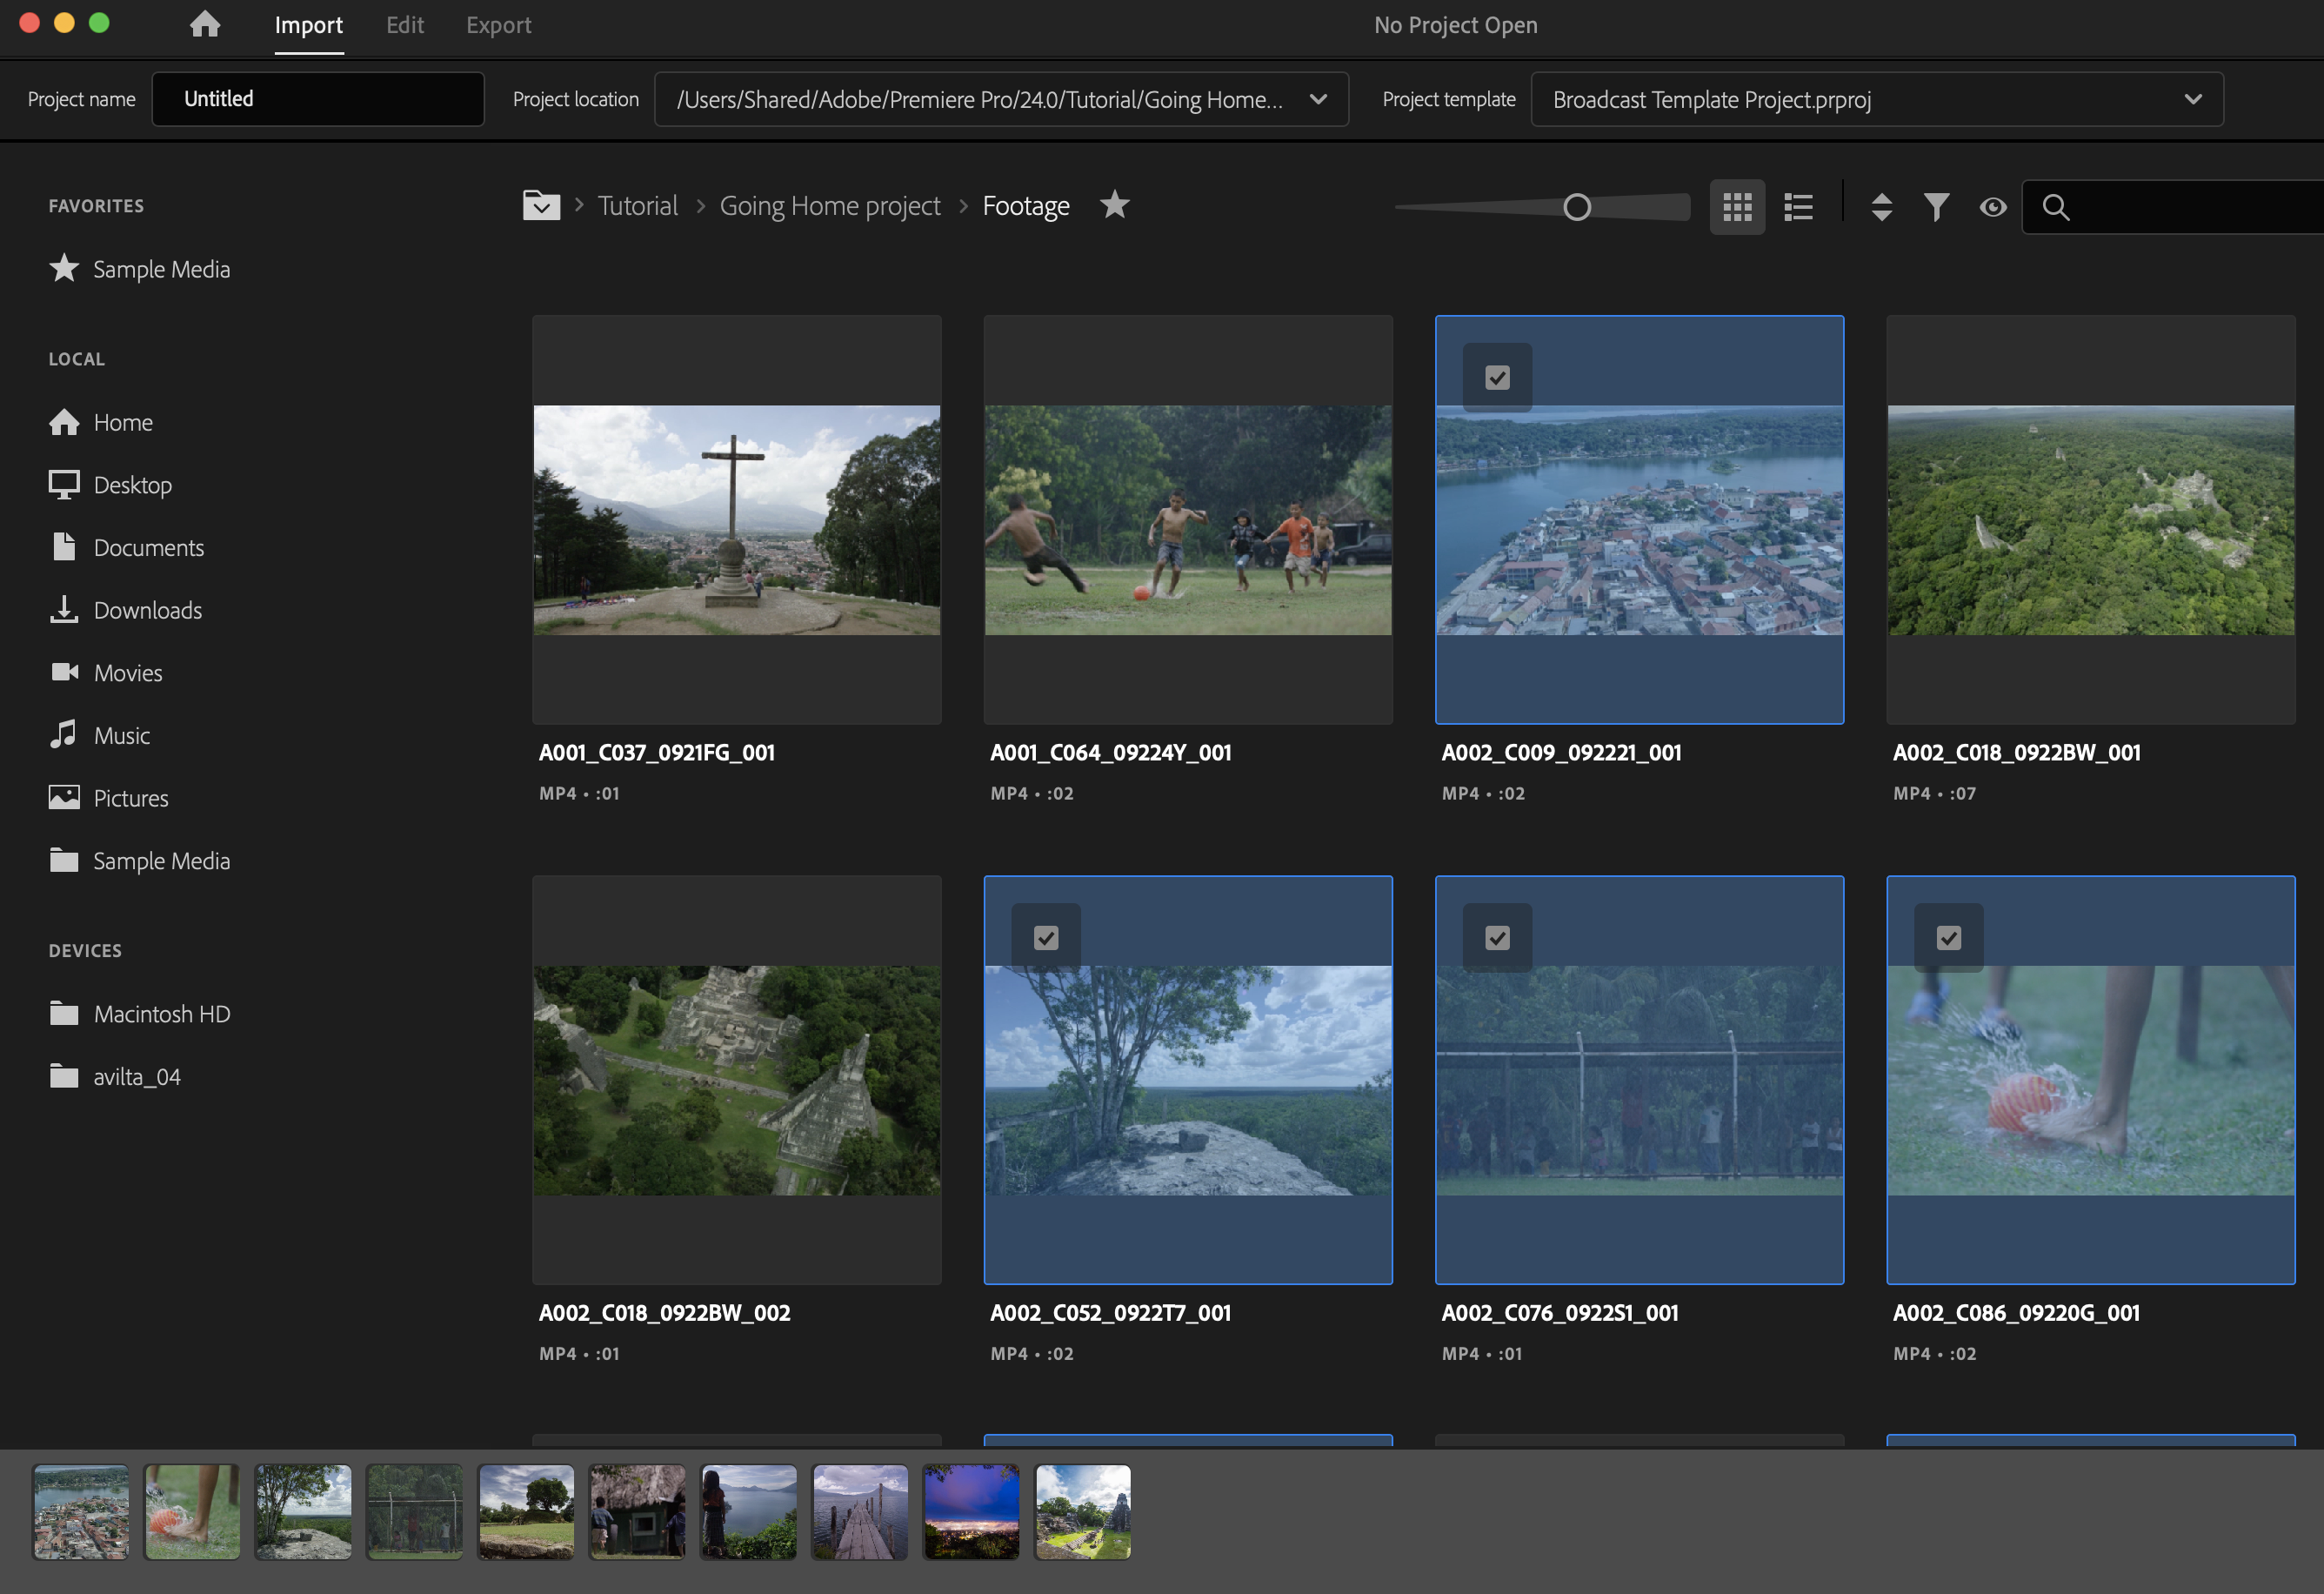Open the Project template dropdown
This screenshot has width=2324, height=1594.
click(2192, 99)
